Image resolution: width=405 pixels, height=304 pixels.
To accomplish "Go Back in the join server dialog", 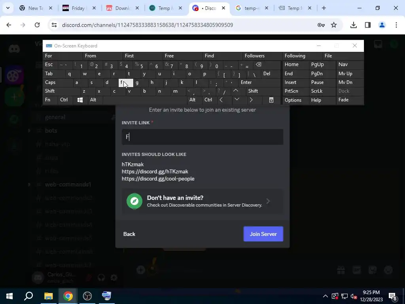I will (x=129, y=234).
